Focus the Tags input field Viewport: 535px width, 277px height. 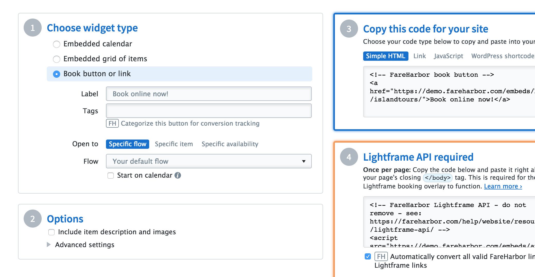click(x=209, y=111)
